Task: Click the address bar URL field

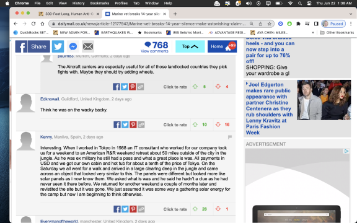Action: pyautogui.click(x=151, y=24)
